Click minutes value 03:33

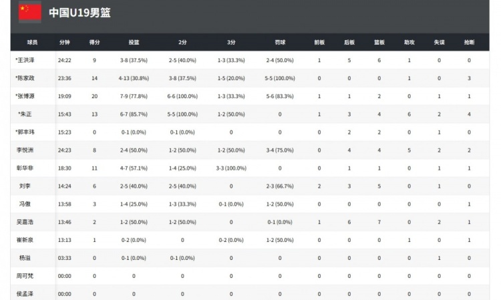65,258
